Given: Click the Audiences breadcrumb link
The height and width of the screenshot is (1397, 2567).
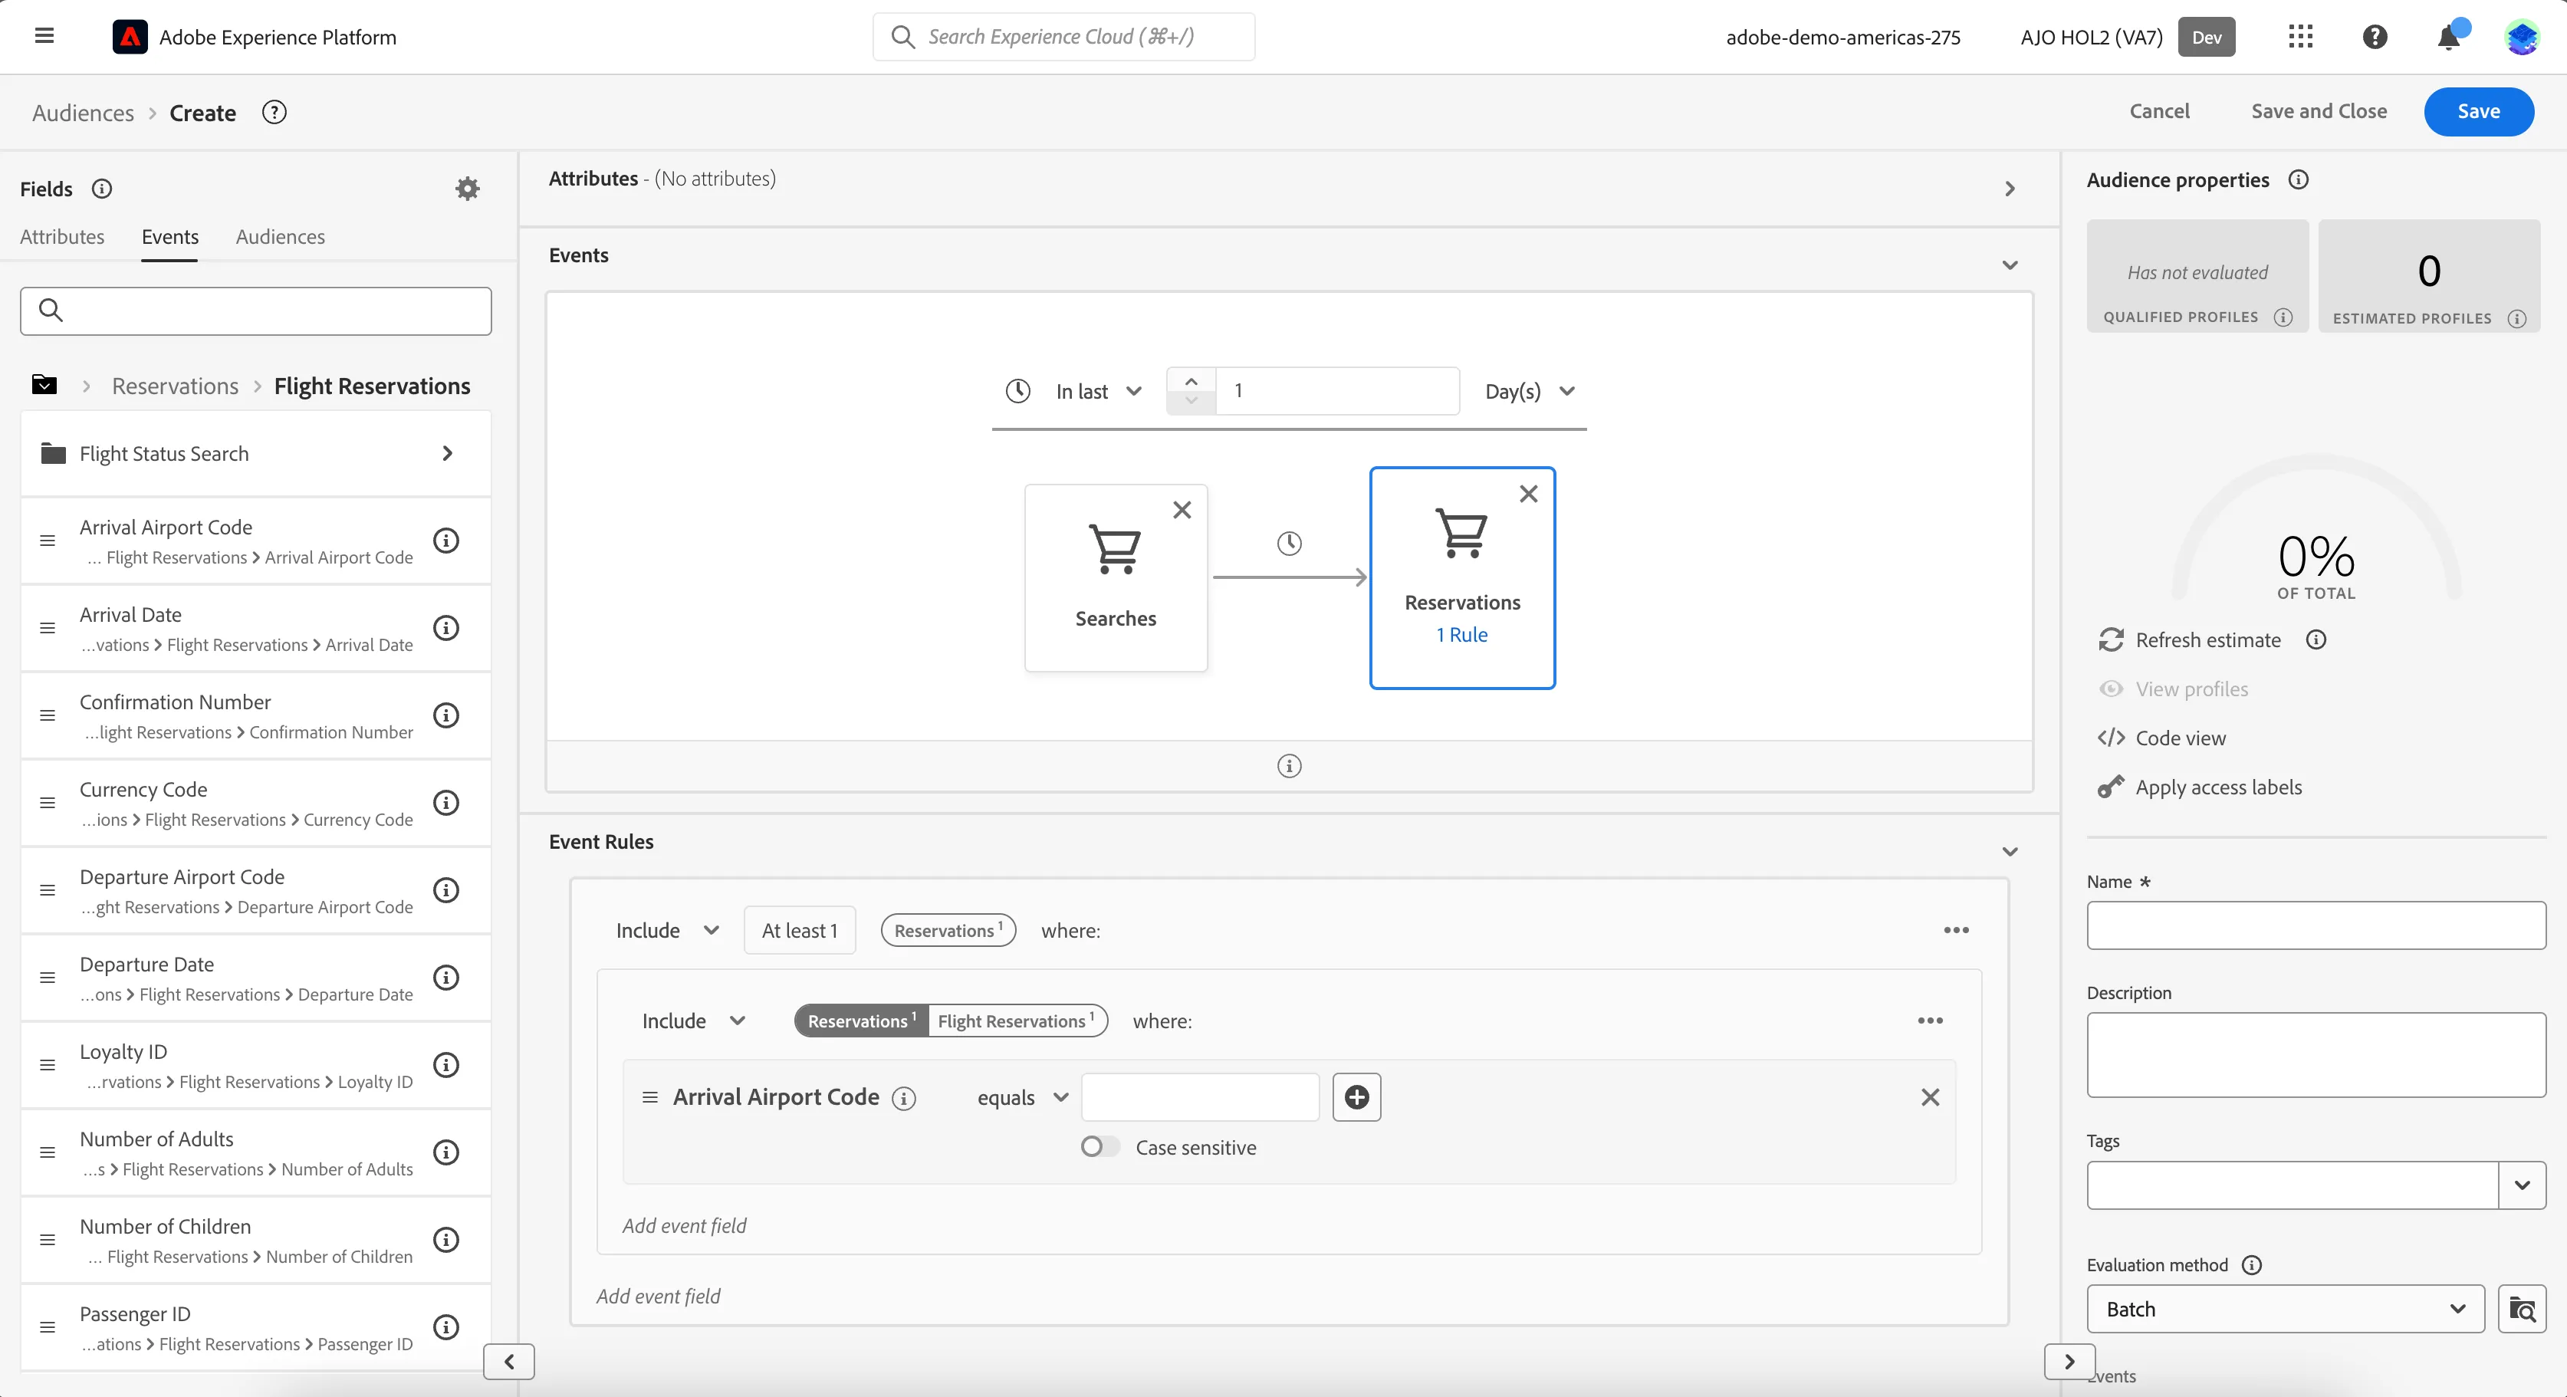Looking at the screenshot, I should [83, 113].
